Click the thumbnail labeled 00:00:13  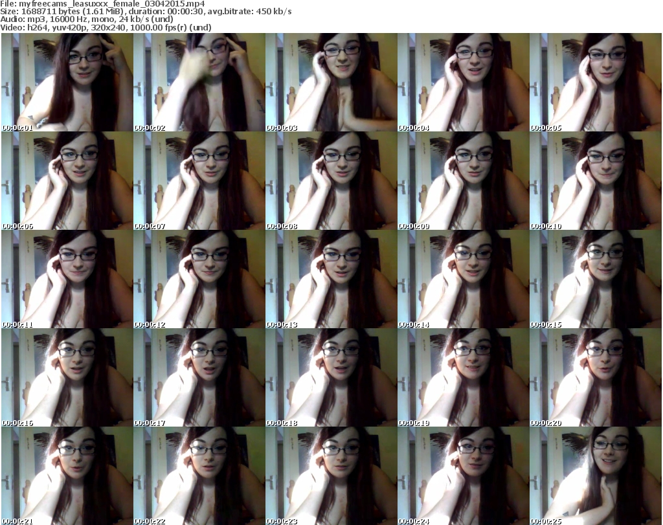(331, 279)
